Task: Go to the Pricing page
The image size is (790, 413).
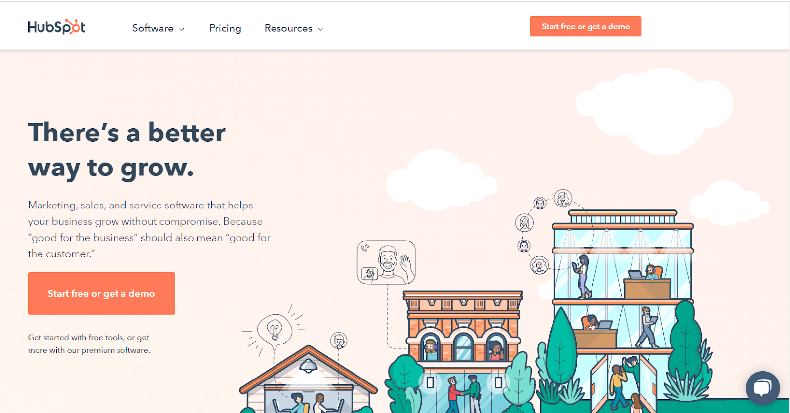Action: pyautogui.click(x=225, y=28)
